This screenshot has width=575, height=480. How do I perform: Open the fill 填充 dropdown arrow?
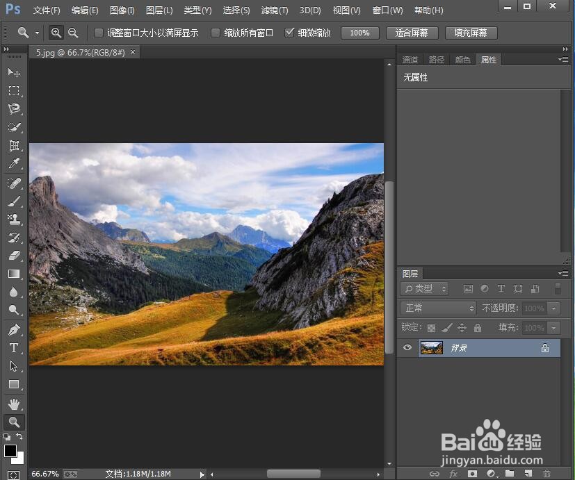tap(553, 328)
